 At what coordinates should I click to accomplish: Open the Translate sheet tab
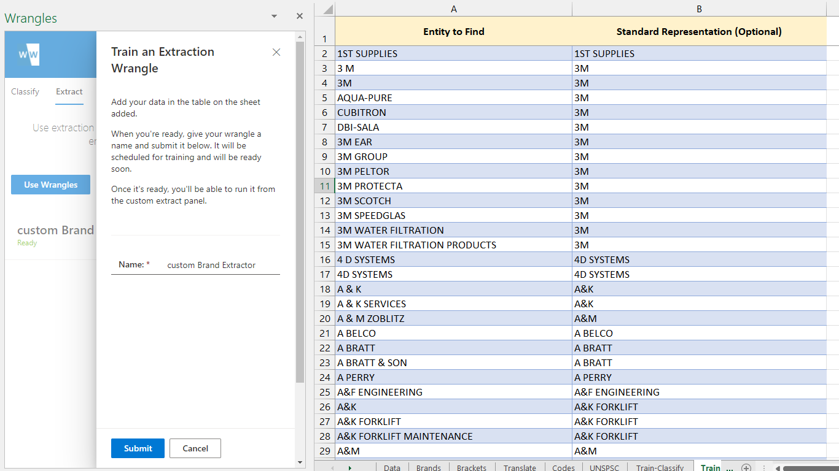pos(520,467)
